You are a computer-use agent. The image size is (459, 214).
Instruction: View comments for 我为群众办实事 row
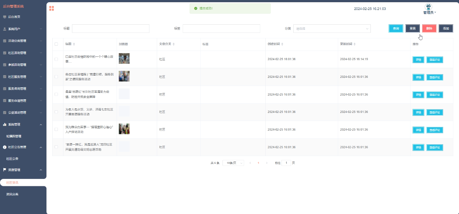435,130
